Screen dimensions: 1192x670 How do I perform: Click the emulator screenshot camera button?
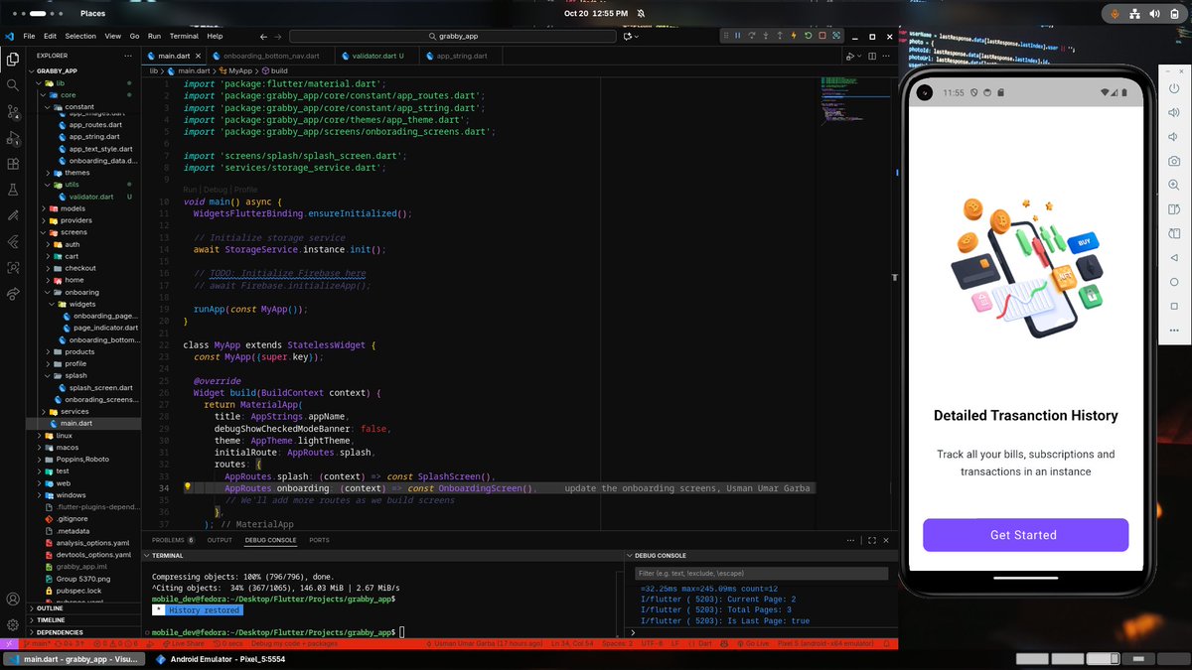(1174, 161)
